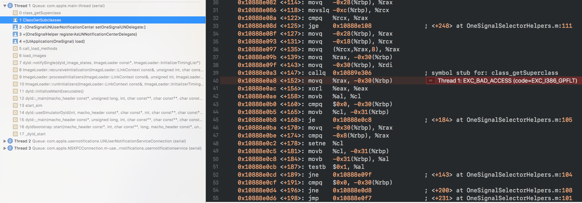This screenshot has height=203, width=582.
Task: Click address 0x10888e0a8 on highlighted line
Action: click(257, 81)
